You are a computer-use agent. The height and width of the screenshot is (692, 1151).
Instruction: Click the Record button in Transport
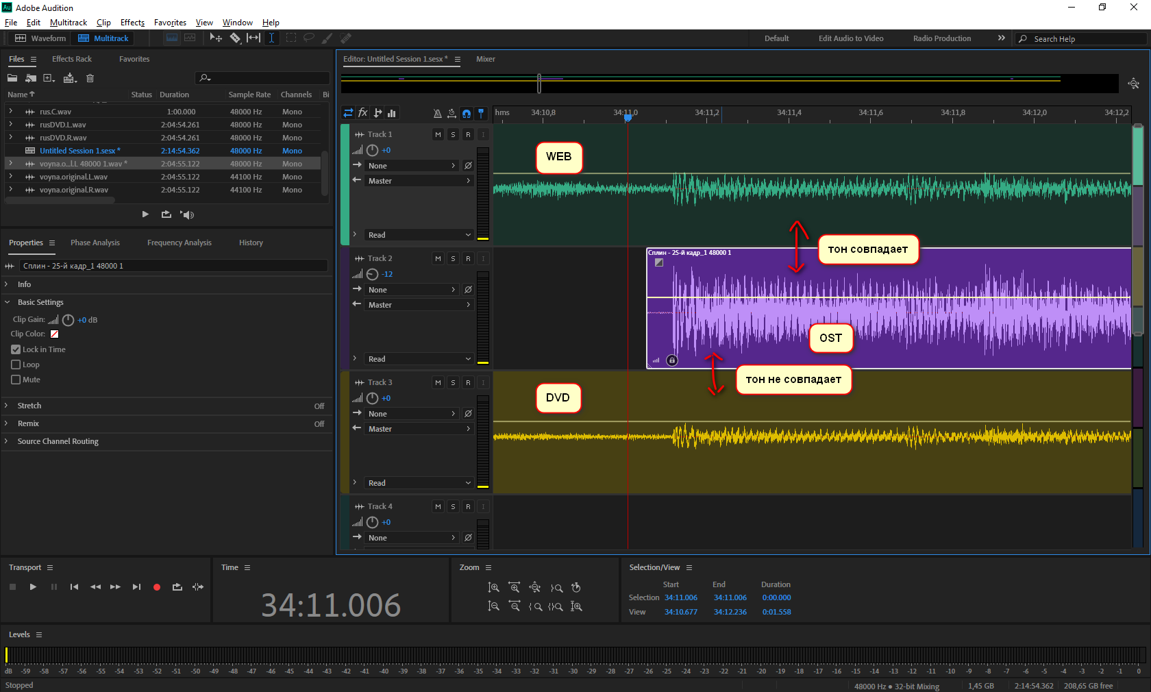pos(157,587)
